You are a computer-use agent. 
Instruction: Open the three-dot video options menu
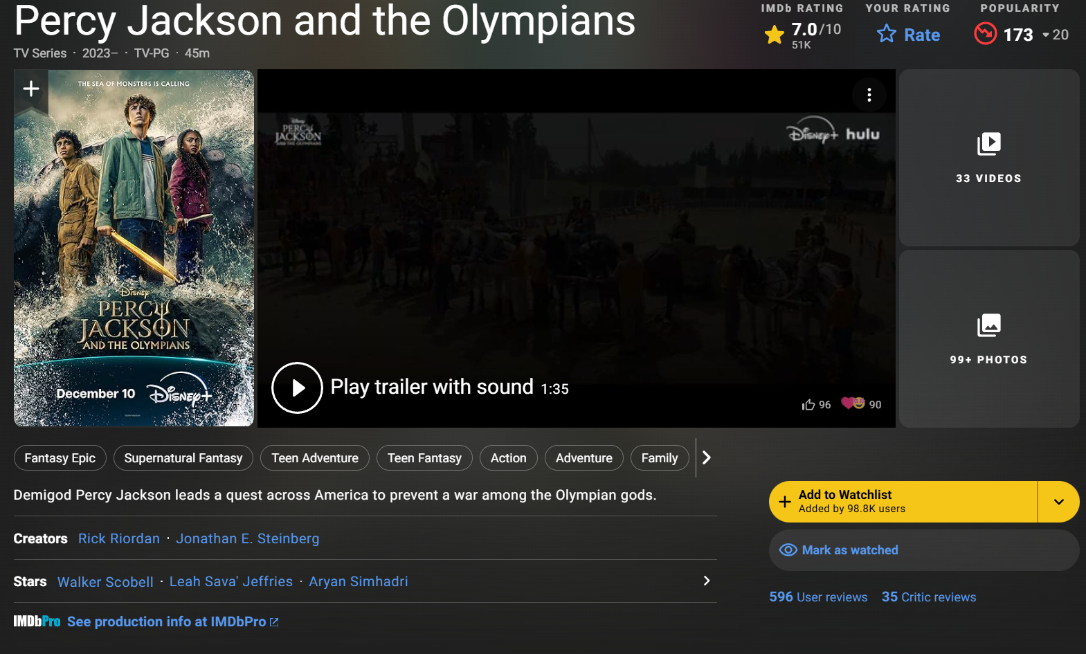[869, 95]
